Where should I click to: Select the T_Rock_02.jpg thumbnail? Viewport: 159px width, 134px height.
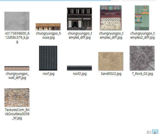pyautogui.click(x=142, y=58)
